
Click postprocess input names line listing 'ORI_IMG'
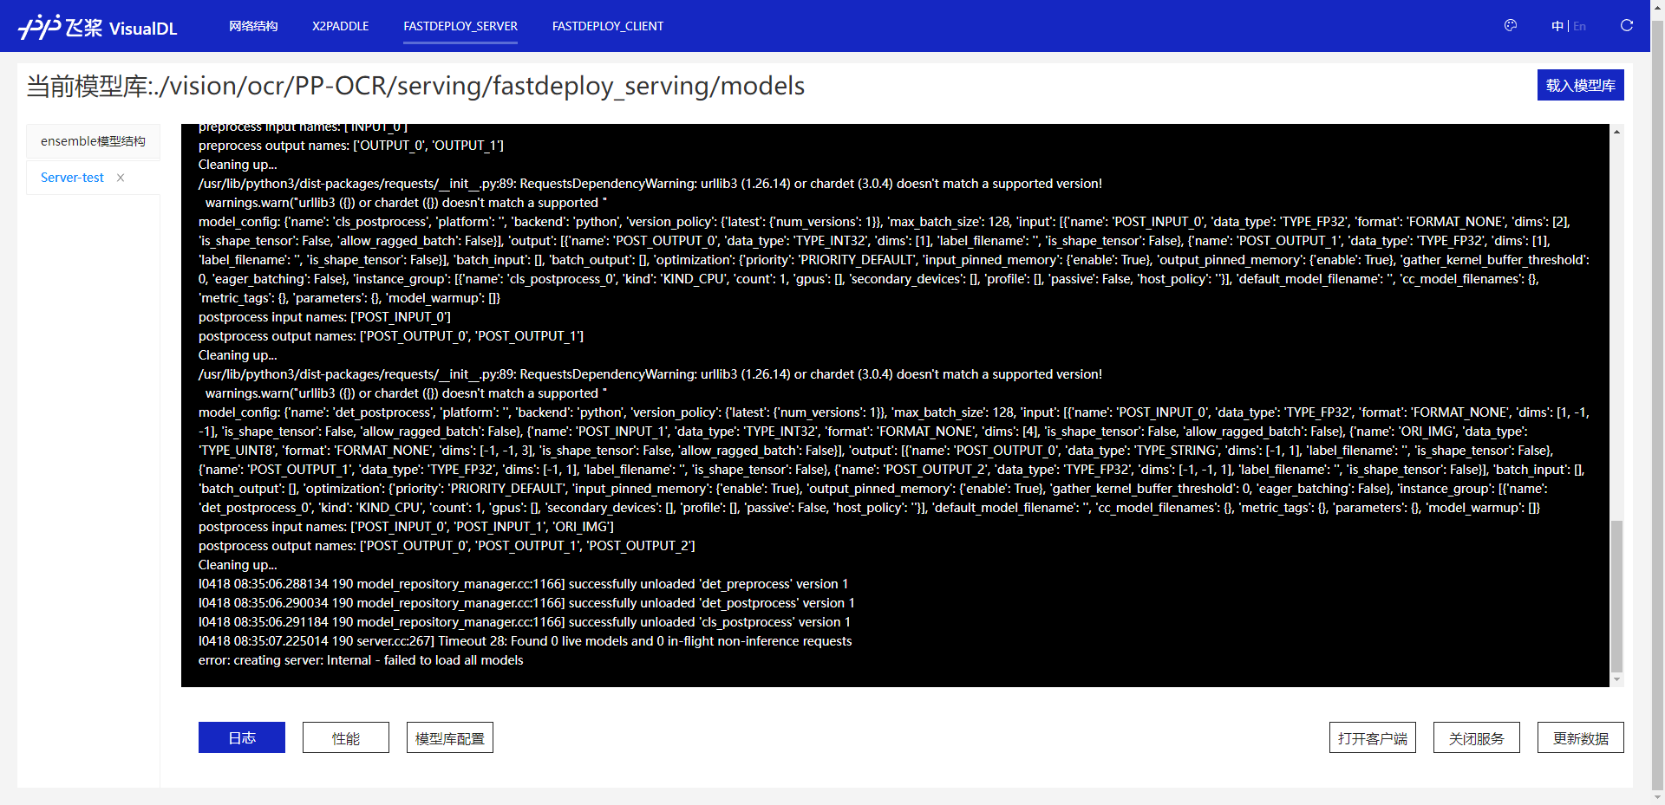pyautogui.click(x=406, y=527)
